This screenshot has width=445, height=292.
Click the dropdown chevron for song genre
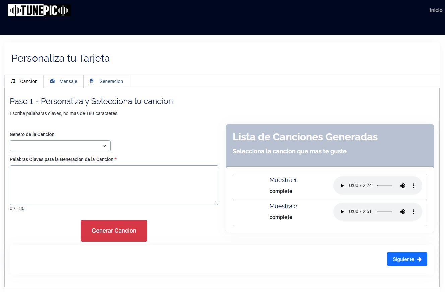coord(104,146)
